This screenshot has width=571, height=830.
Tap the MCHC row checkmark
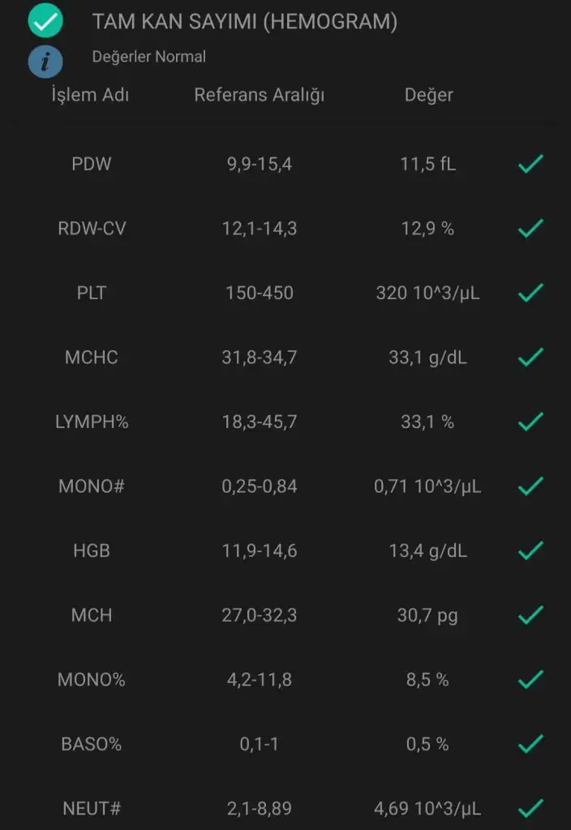pos(530,357)
